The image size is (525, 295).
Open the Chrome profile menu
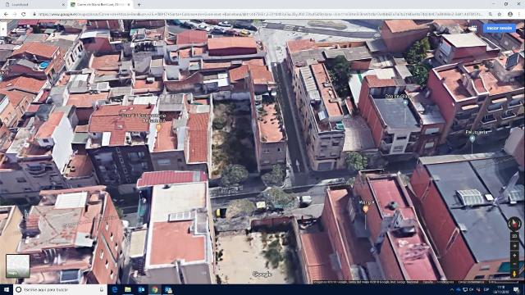(x=510, y=15)
